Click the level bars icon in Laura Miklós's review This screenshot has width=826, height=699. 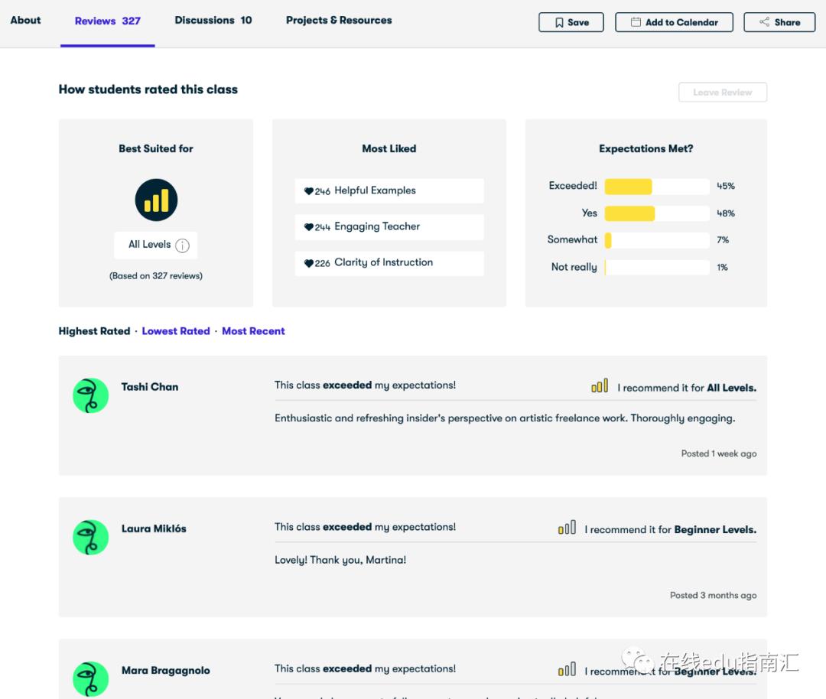click(x=567, y=528)
